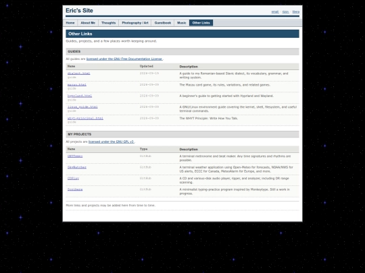Click the email link in header
Screen dimensions: 365x273
pyautogui.click(x=275, y=11)
